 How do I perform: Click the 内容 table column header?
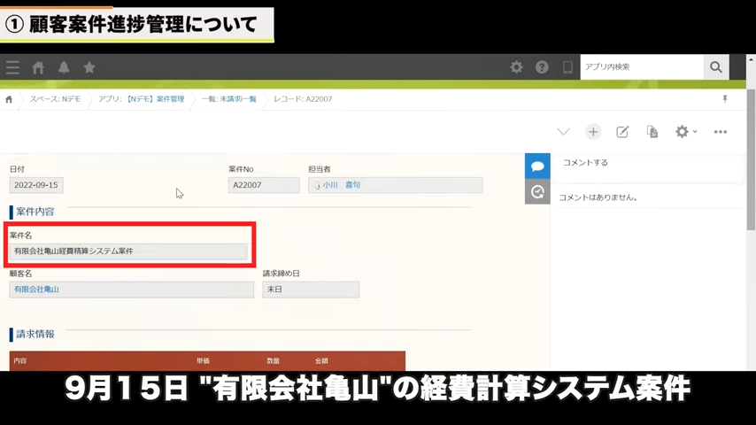pyautogui.click(x=20, y=361)
